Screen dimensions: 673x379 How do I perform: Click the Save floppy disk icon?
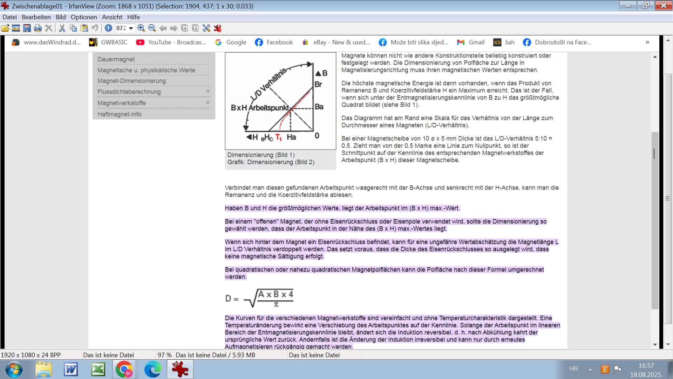27,28
